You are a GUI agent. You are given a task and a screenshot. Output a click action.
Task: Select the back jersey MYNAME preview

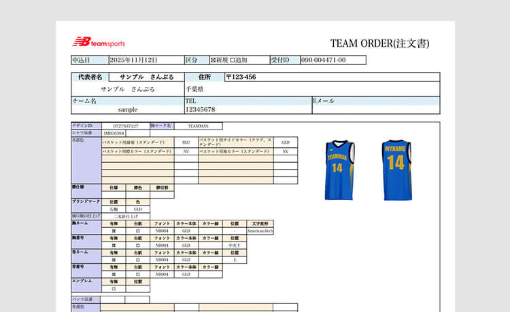coord(397,170)
